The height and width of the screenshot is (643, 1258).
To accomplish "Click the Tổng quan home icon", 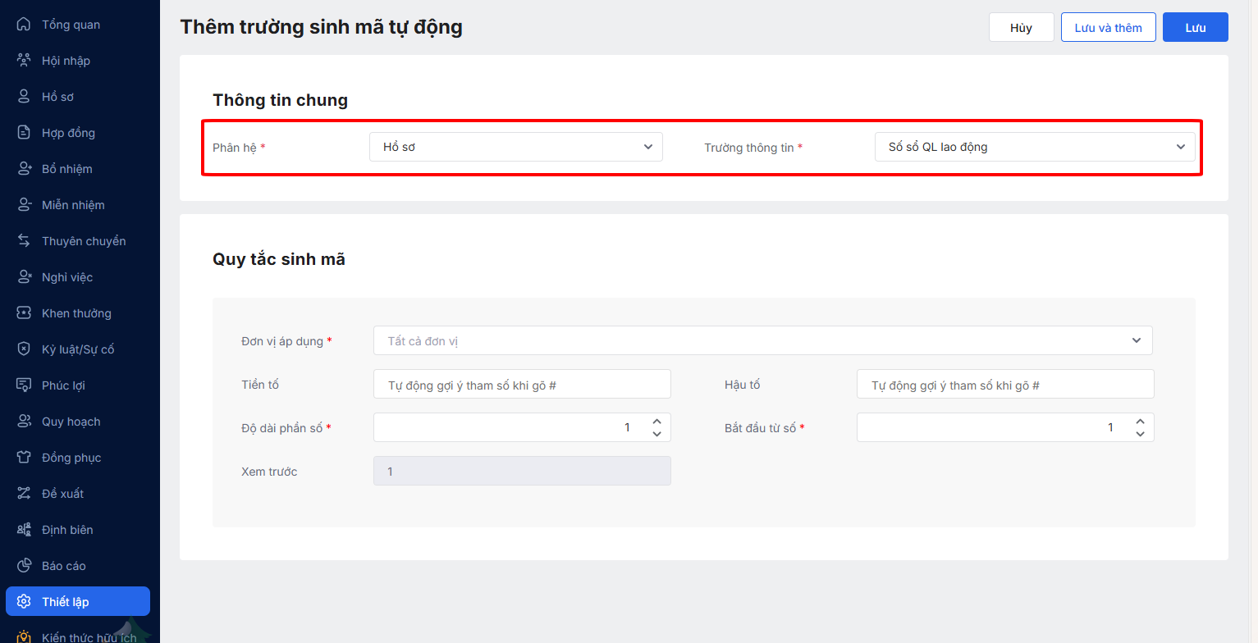I will tap(24, 25).
